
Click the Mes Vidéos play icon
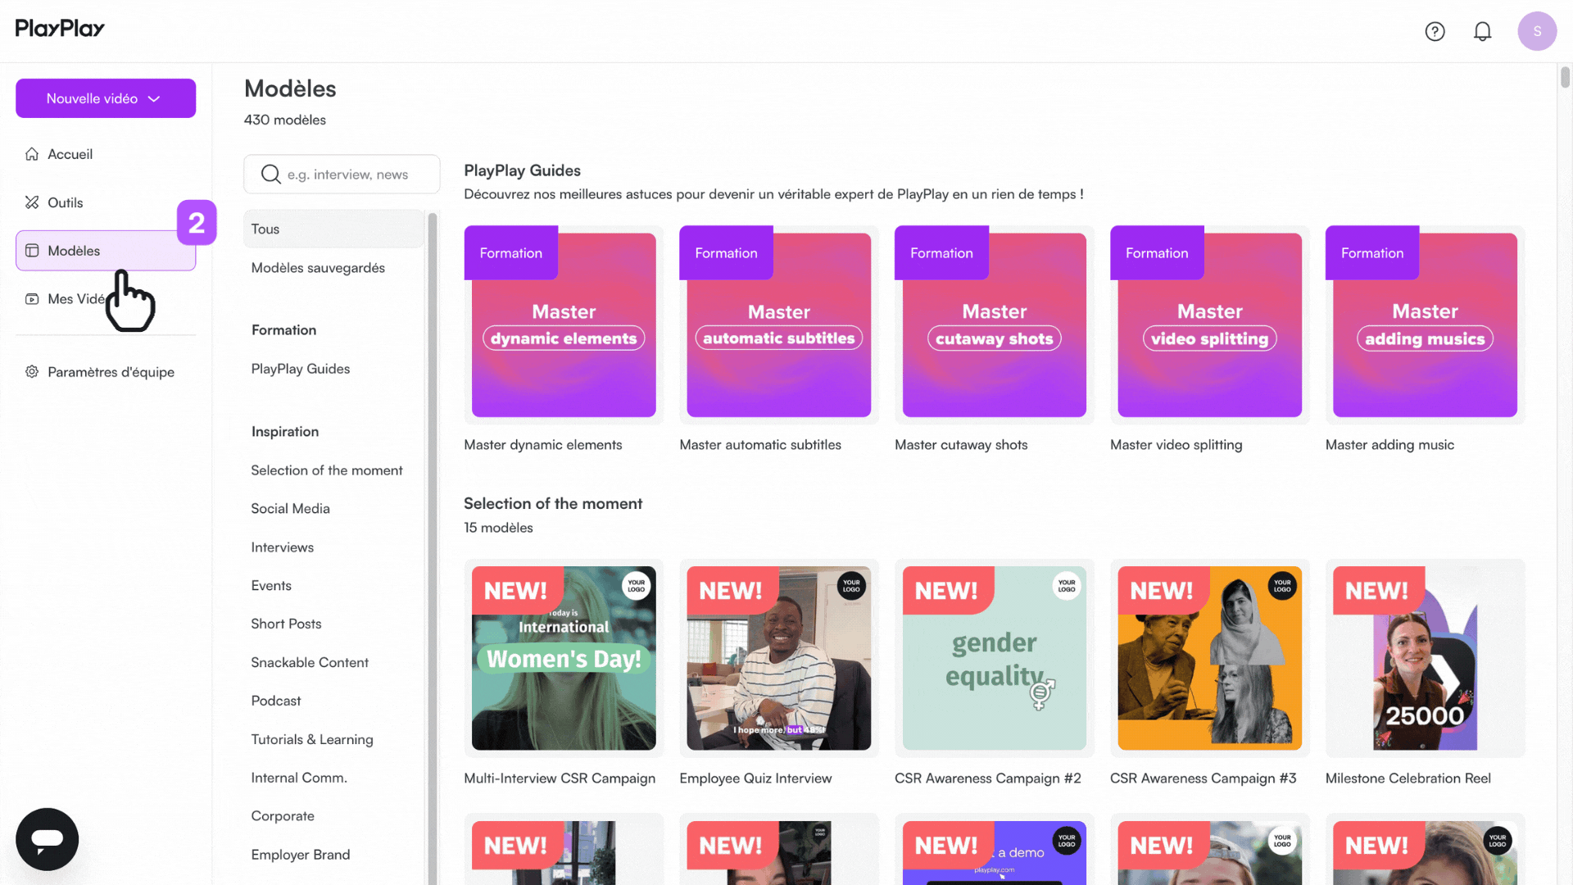click(x=32, y=299)
